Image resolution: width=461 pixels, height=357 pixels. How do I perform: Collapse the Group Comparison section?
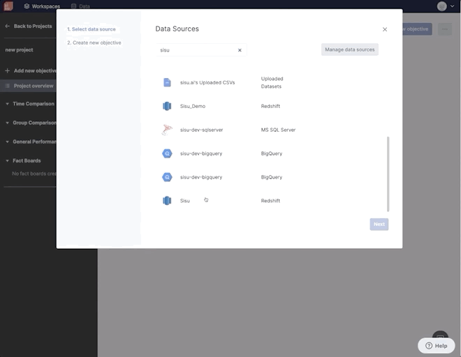tap(8, 123)
